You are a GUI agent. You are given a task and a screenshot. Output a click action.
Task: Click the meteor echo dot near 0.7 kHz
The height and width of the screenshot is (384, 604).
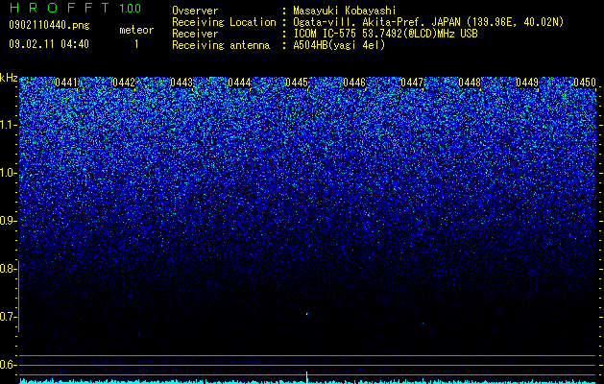click(307, 314)
